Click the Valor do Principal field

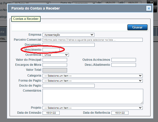coord(55,60)
